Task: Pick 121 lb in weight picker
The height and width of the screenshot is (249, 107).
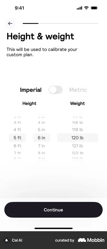Action: (x=78, y=146)
